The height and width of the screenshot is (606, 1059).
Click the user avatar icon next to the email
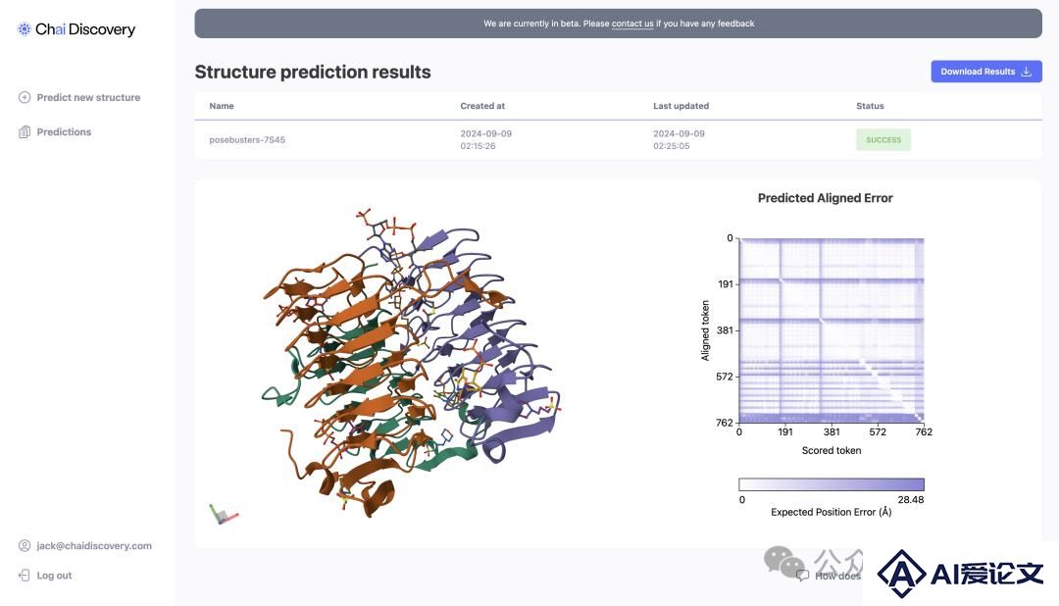(x=25, y=546)
